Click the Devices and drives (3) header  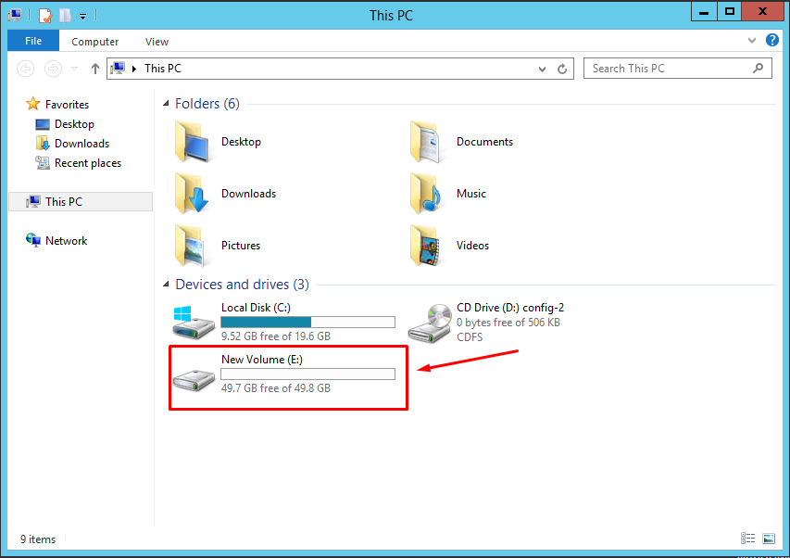[x=242, y=285]
